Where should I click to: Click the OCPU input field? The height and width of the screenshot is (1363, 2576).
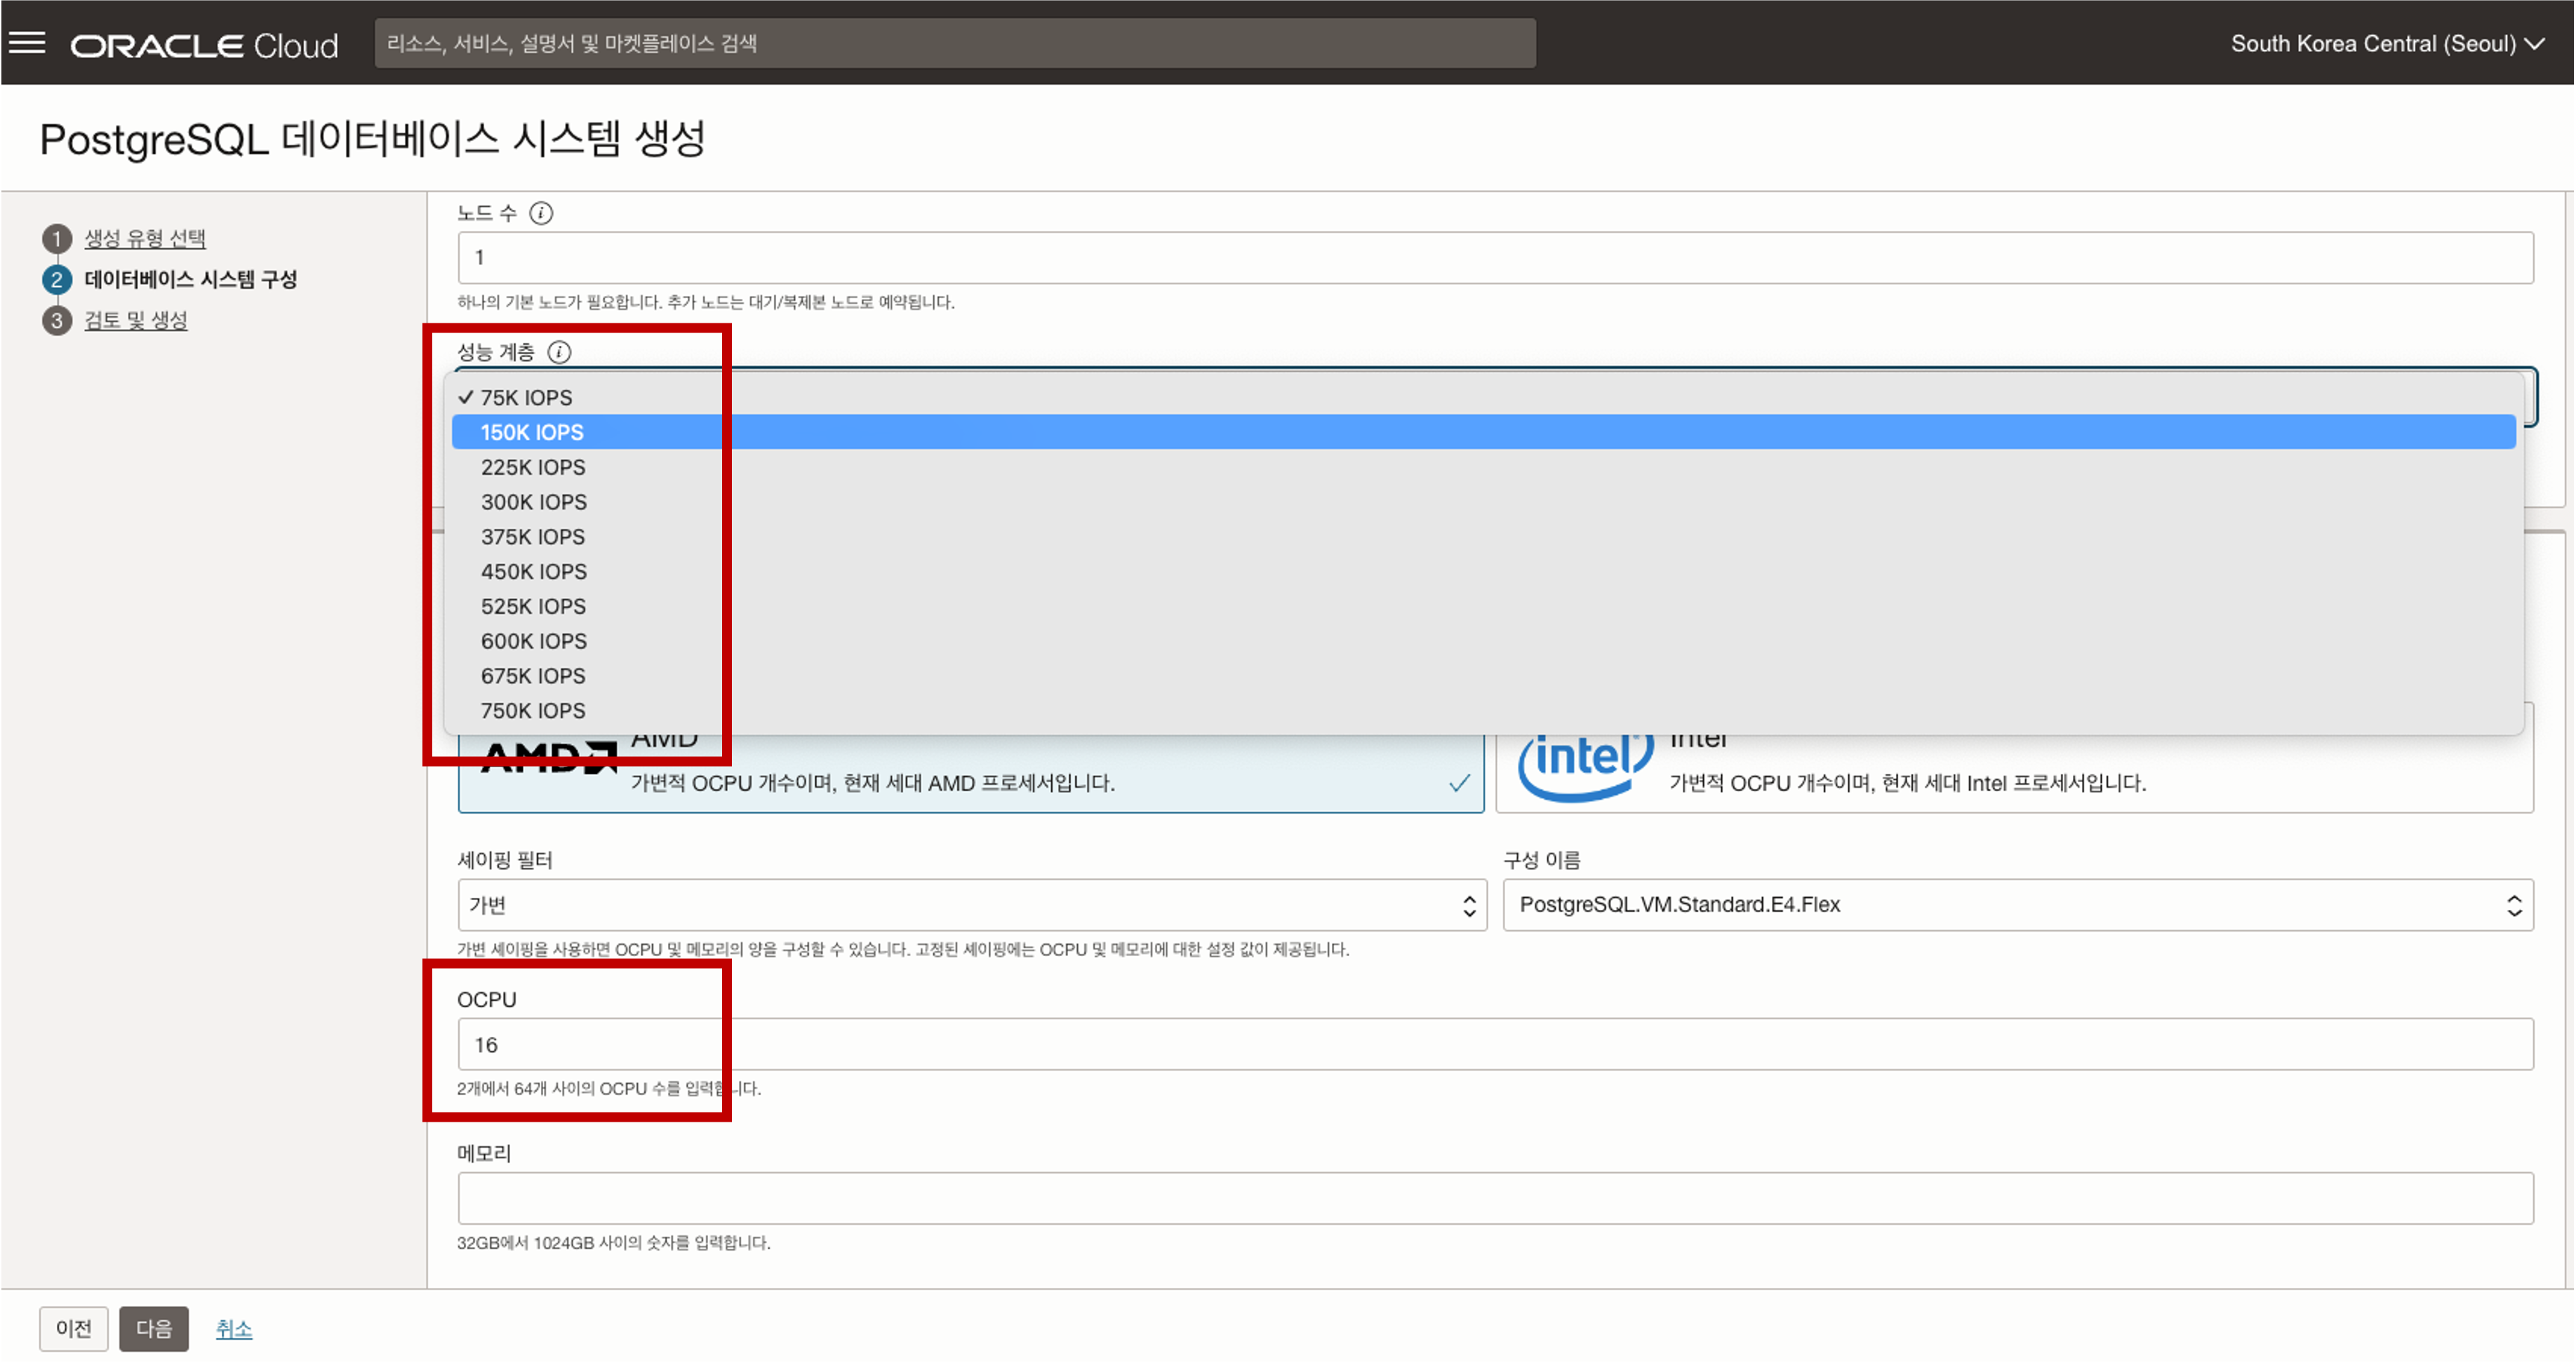click(1495, 1044)
